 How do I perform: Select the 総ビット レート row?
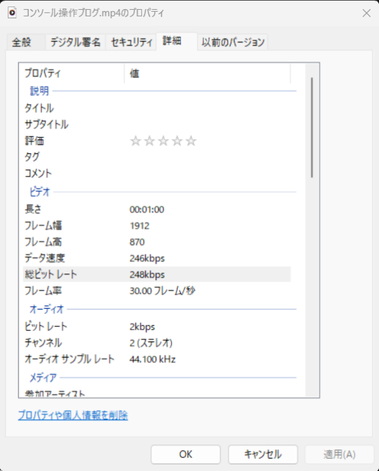157,274
